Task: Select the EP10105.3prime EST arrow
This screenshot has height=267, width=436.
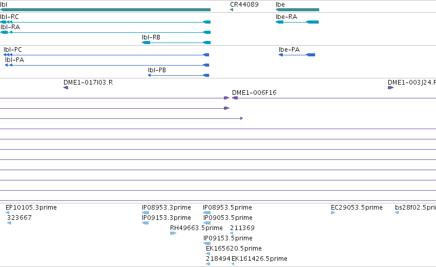Action: [x=7, y=213]
